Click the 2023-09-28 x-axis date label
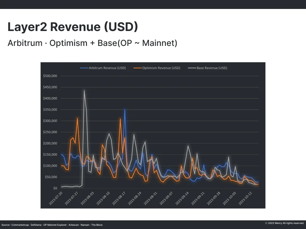Image resolution: width=306 pixels, height=229 pixels. pos(214,198)
